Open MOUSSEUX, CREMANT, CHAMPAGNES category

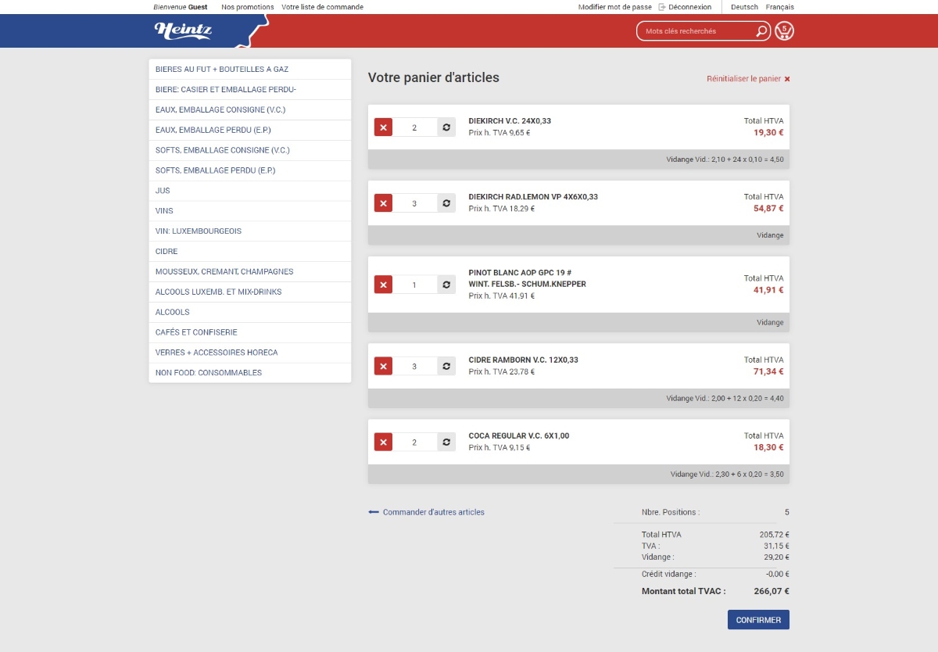pos(250,272)
